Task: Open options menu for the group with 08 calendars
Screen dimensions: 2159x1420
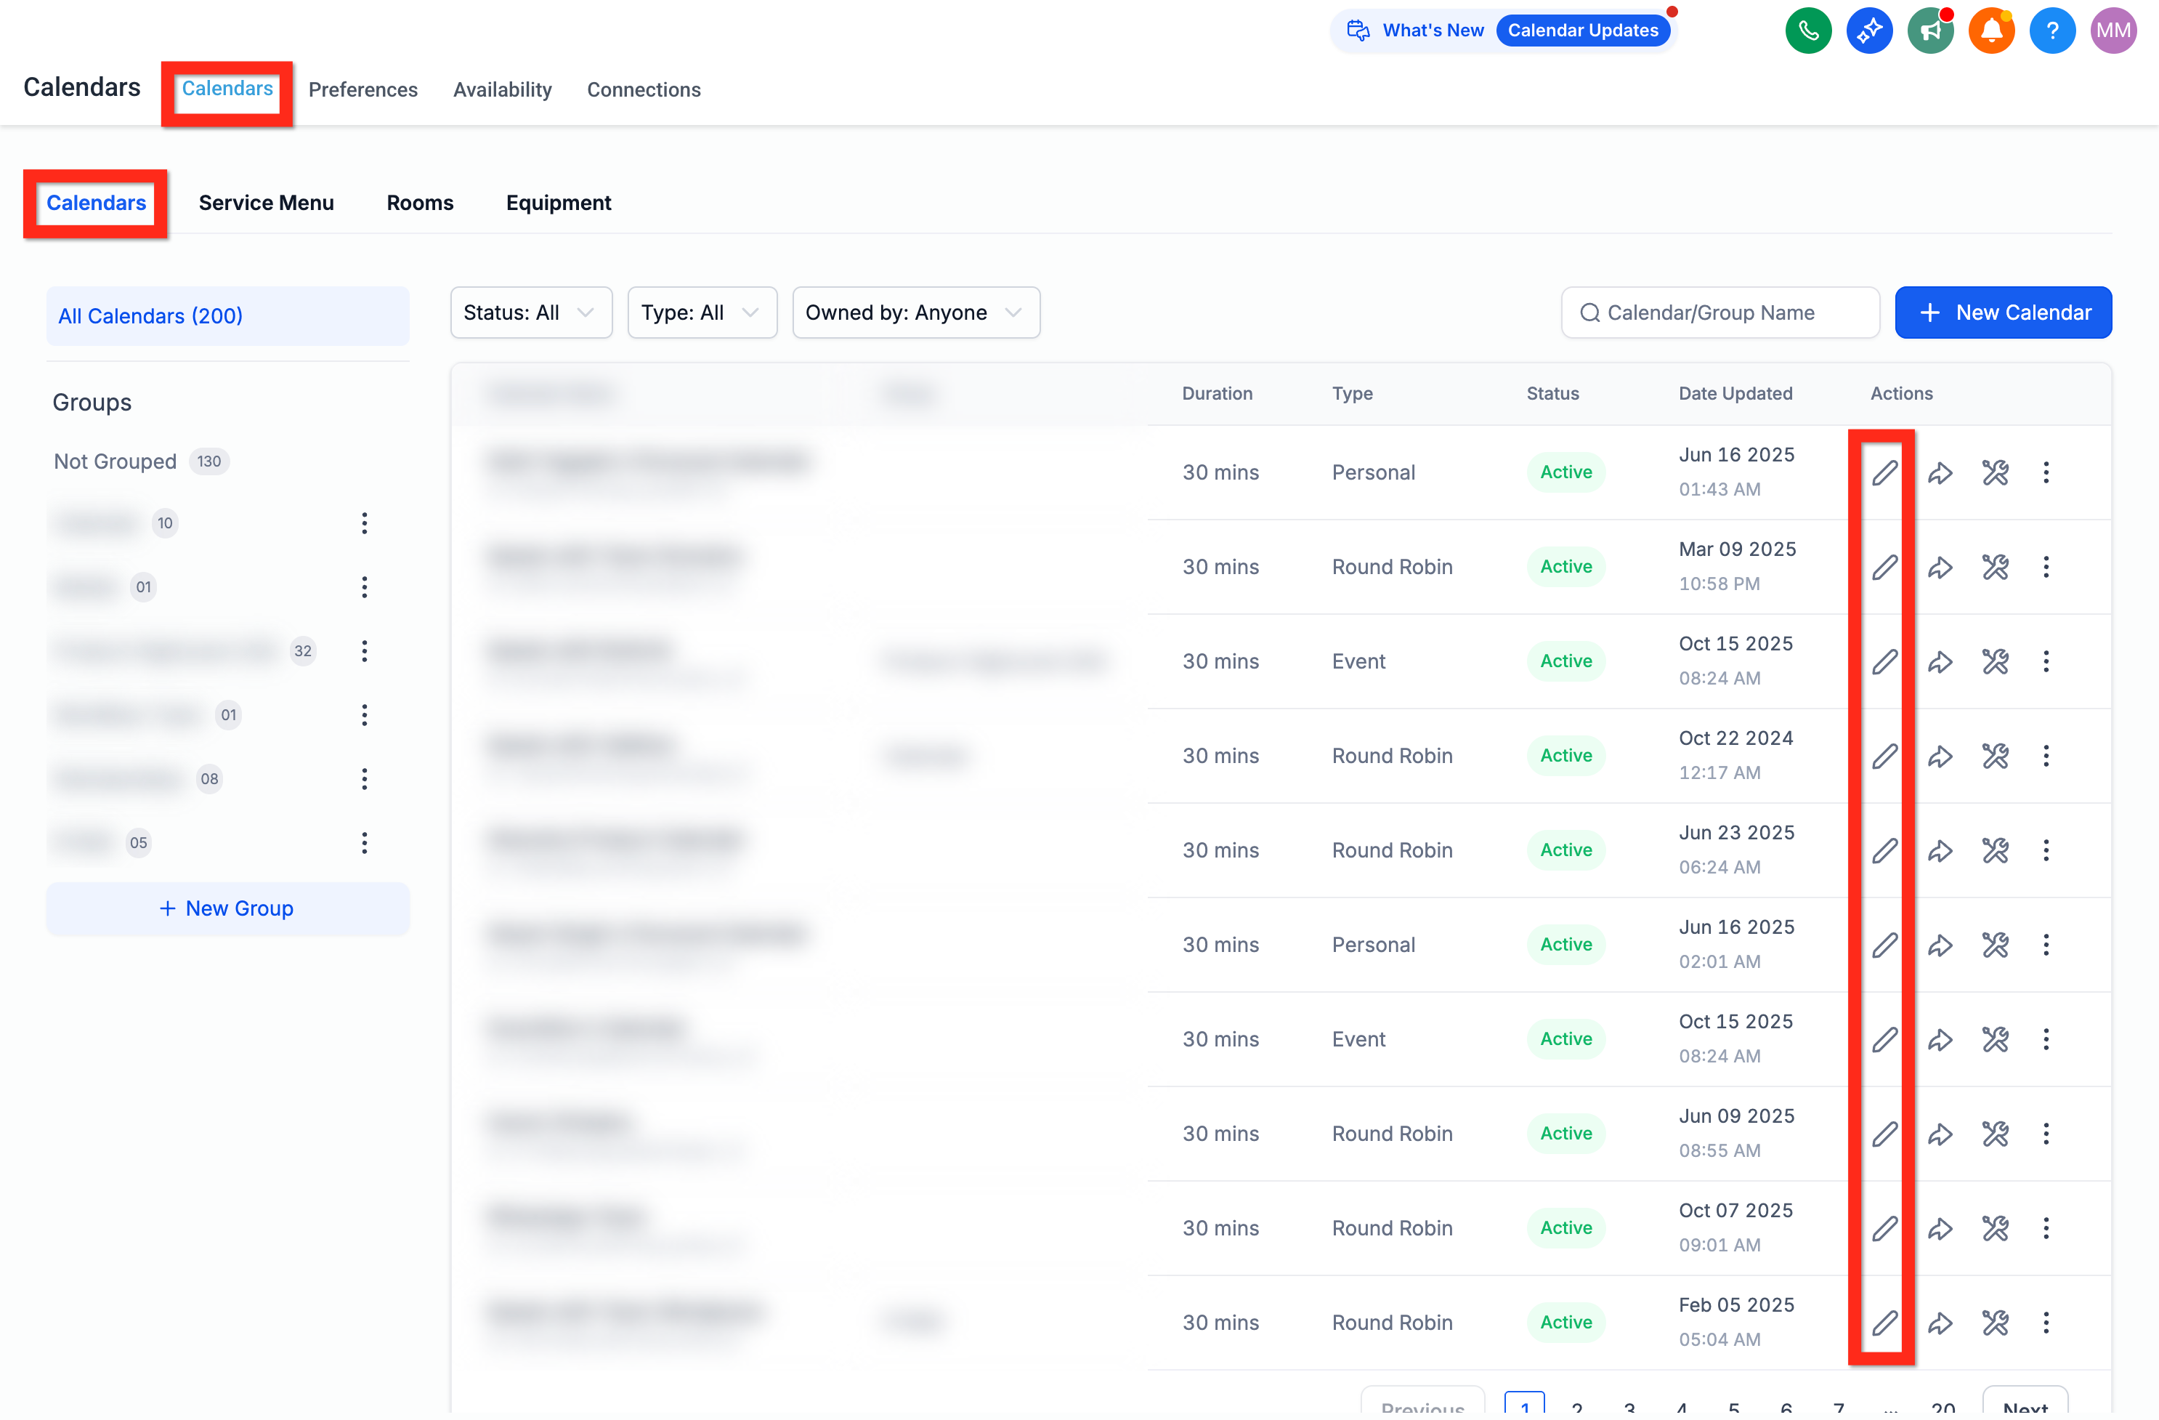Action: [365, 780]
